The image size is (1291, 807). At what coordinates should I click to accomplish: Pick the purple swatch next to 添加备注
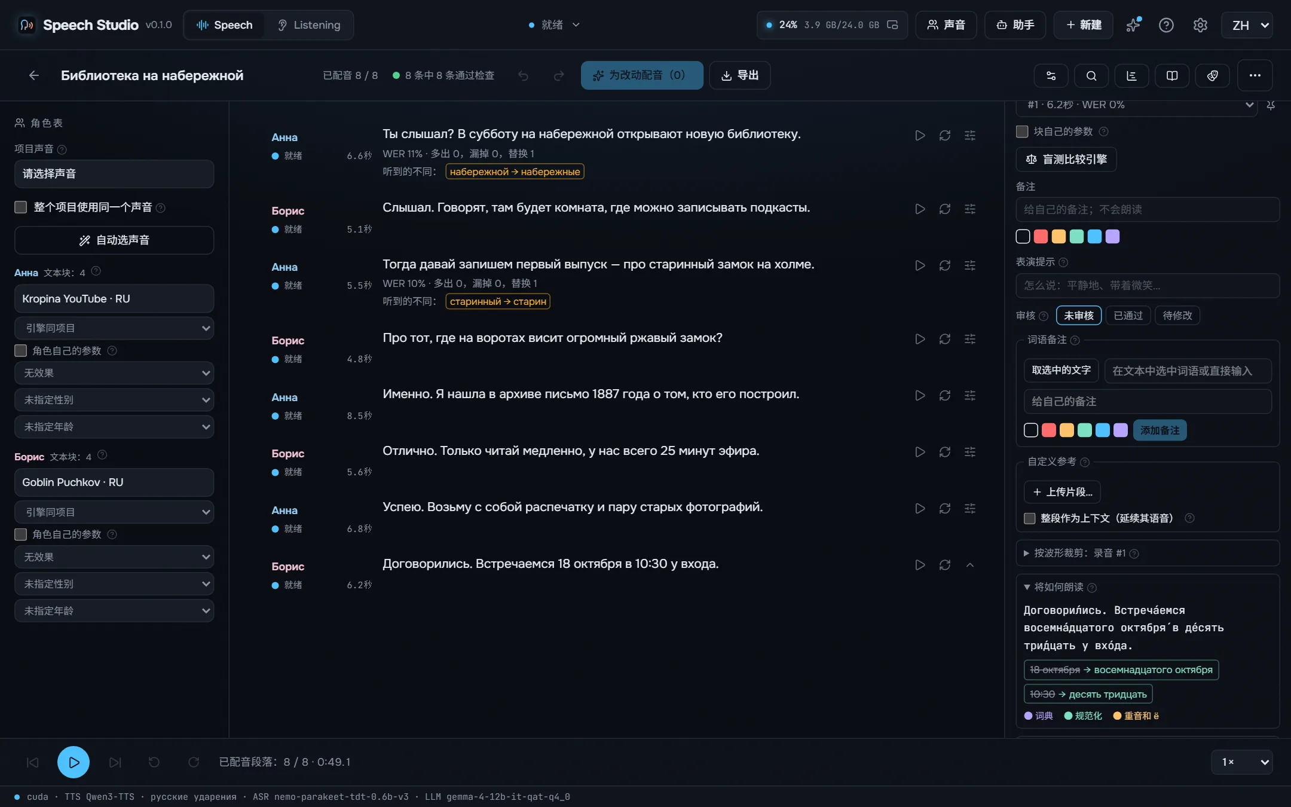coord(1121,430)
